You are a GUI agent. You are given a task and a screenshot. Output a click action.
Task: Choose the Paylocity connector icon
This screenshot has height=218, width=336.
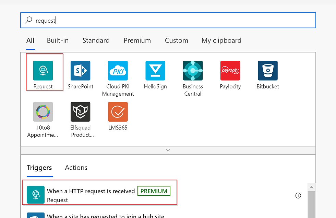tap(230, 71)
